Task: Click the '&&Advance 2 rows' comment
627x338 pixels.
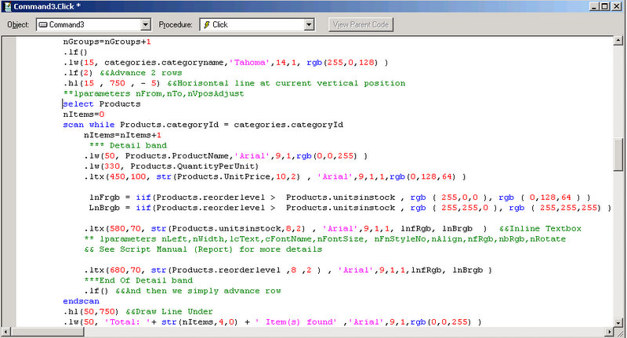Action: (141, 73)
